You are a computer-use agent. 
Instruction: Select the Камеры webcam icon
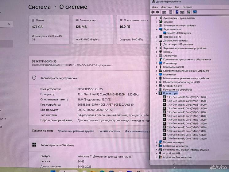click(161, 52)
